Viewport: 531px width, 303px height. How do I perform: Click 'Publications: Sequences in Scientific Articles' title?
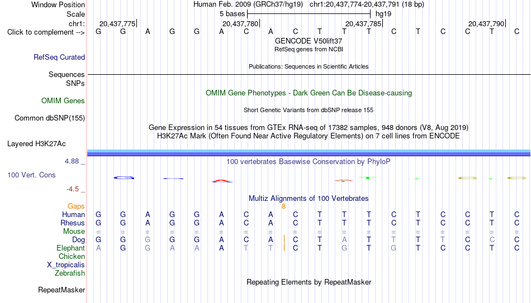309,66
